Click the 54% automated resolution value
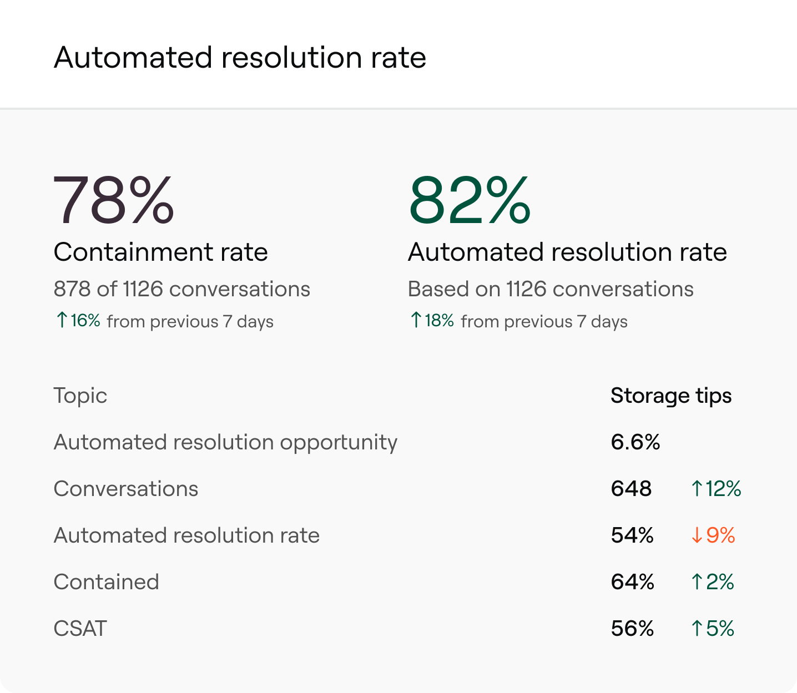This screenshot has height=693, width=797. pyautogui.click(x=632, y=535)
